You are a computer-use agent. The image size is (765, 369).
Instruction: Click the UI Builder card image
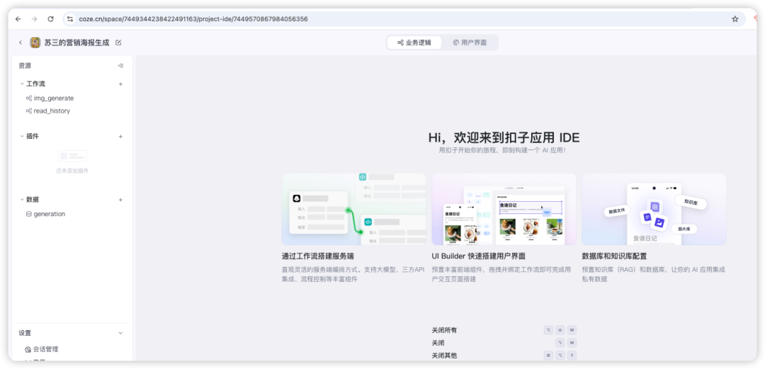pyautogui.click(x=504, y=209)
